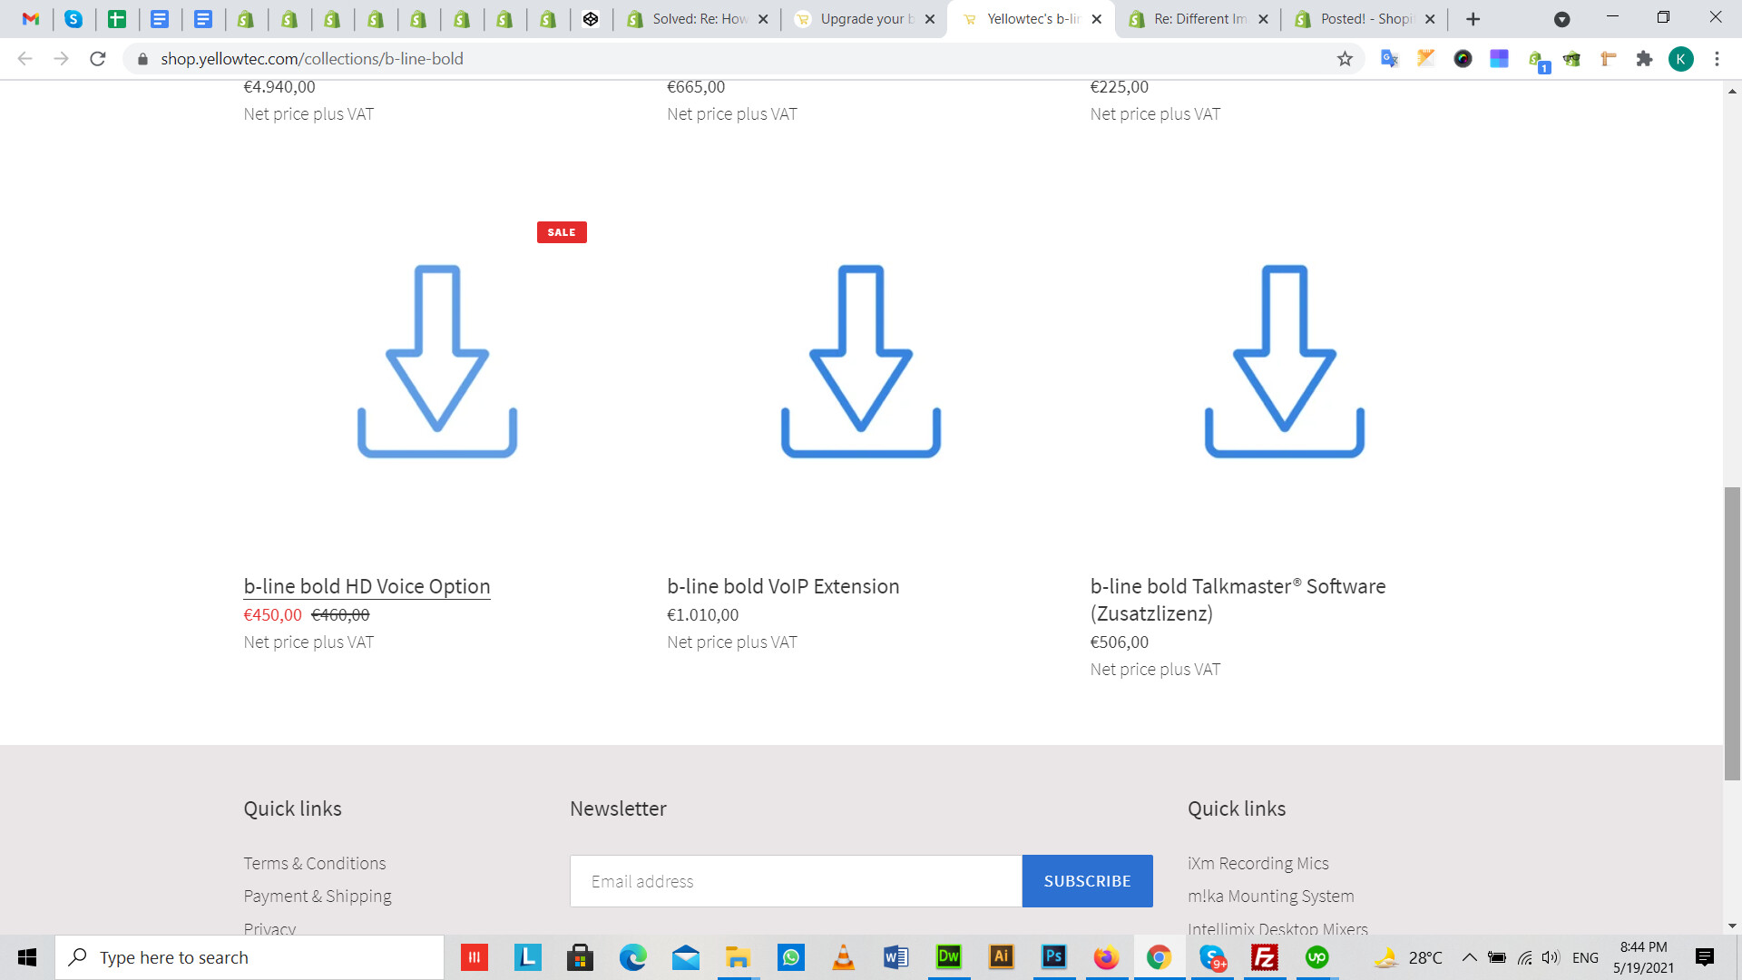Show hidden system tray icons
Viewport: 1742px width, 980px height.
(1469, 957)
